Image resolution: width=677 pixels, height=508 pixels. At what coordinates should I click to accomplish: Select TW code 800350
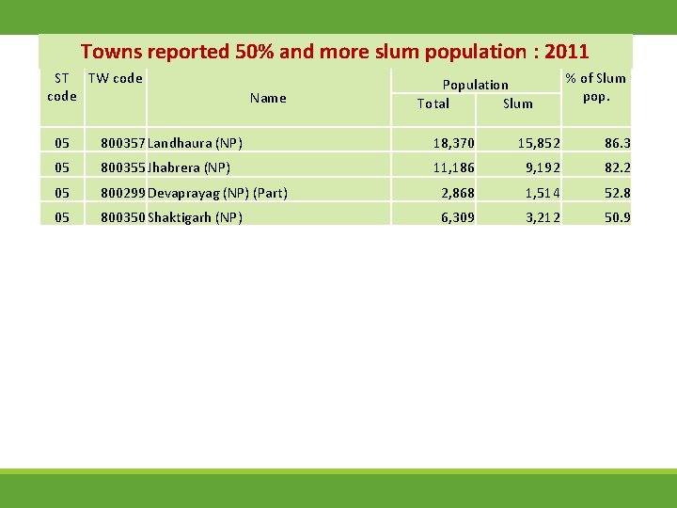click(123, 217)
